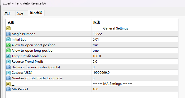Click icon beside Number of total trade
Image resolution: width=185 pixels, height=98 pixels.
coord(8,78)
